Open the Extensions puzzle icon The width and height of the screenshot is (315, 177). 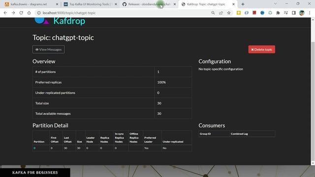click(x=278, y=13)
